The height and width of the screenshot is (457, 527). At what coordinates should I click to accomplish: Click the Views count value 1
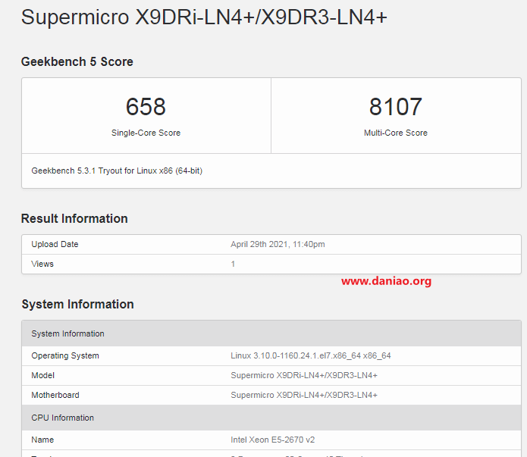233,264
